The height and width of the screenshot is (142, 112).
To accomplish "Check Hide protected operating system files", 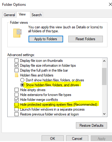I will coord(16,105).
